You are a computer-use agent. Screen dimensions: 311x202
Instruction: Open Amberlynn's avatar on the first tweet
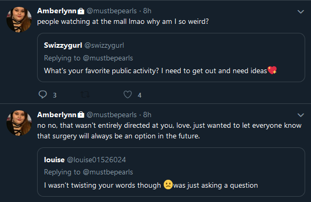coord(19,19)
